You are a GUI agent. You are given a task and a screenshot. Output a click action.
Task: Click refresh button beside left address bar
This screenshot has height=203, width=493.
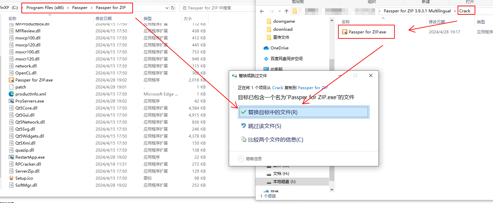coord(173,8)
